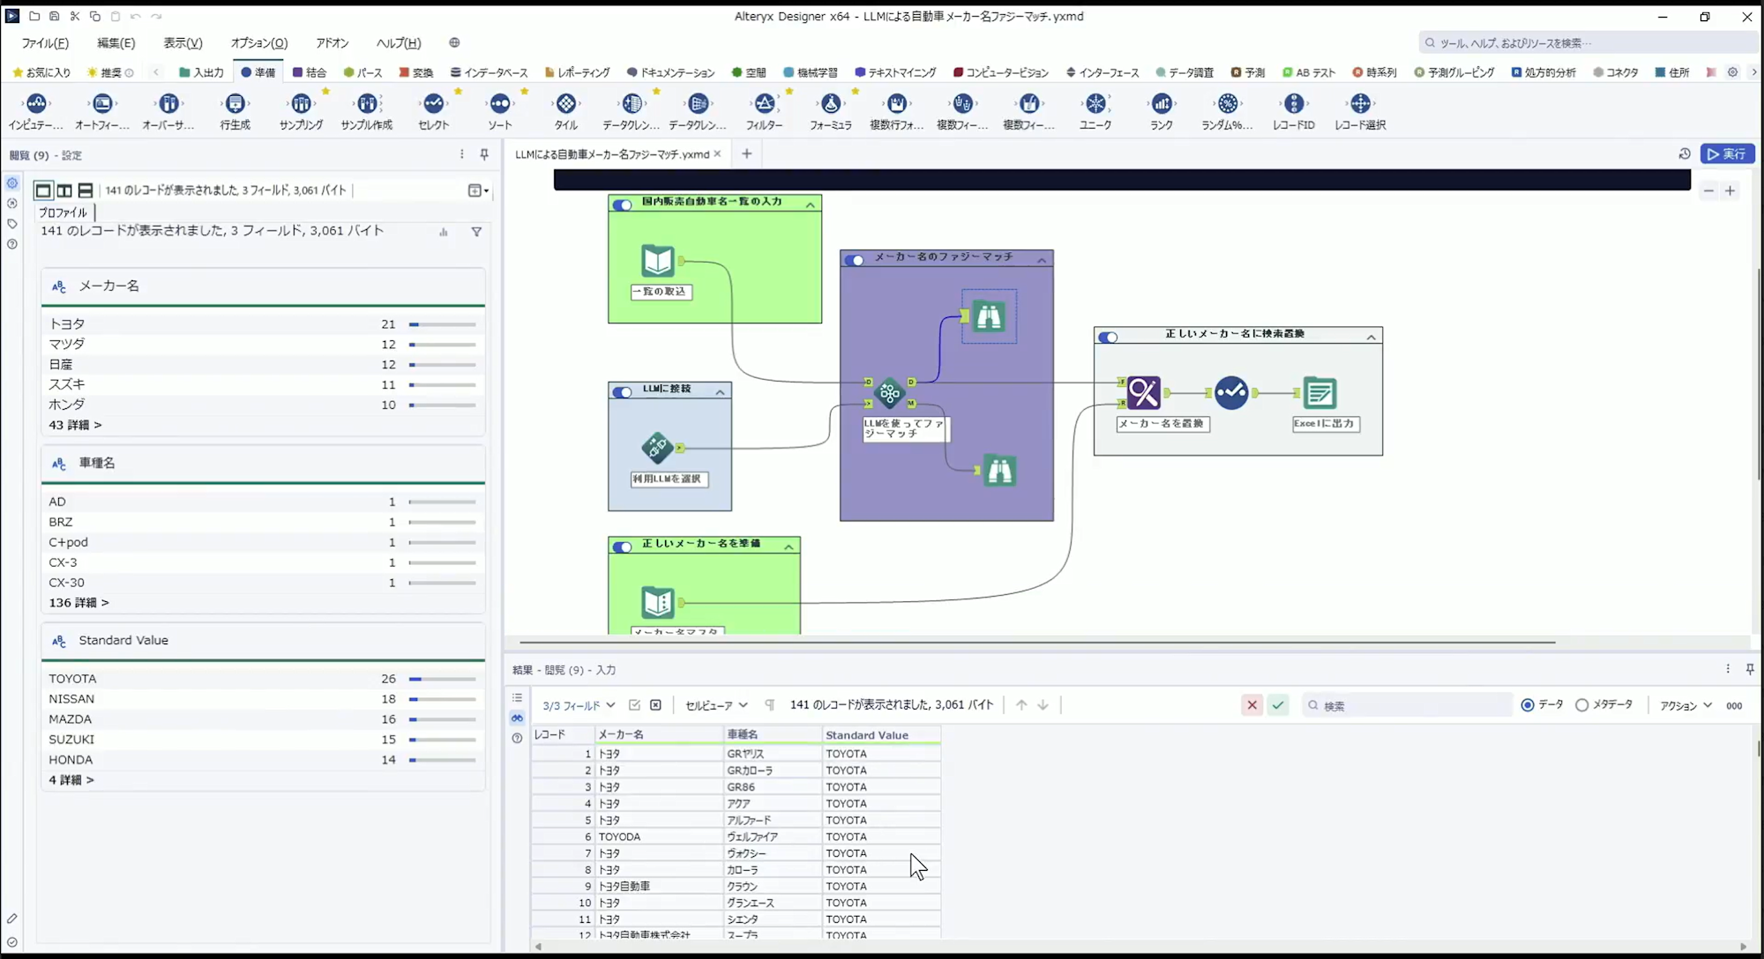Image resolution: width=1764 pixels, height=959 pixels.
Task: Click the メーカー名を置換 find-replace tool
Action: pyautogui.click(x=1144, y=393)
